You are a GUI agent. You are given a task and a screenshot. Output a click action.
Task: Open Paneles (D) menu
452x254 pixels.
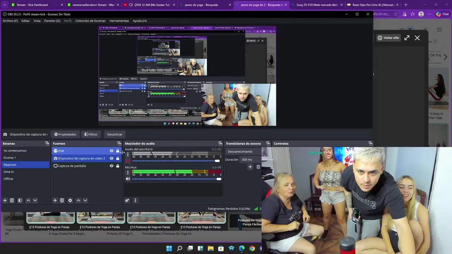point(52,21)
